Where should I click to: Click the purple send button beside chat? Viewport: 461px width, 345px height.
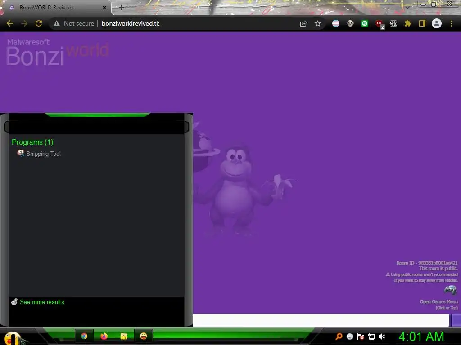[x=456, y=320]
